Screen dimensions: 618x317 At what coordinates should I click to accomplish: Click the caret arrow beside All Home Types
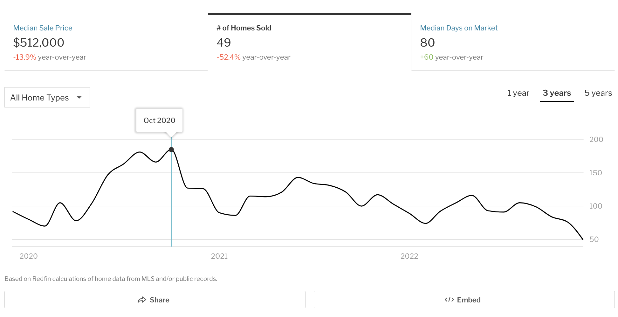pyautogui.click(x=79, y=98)
